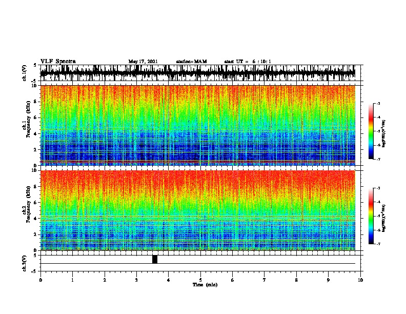Click time axis tick label '3'

(136, 280)
